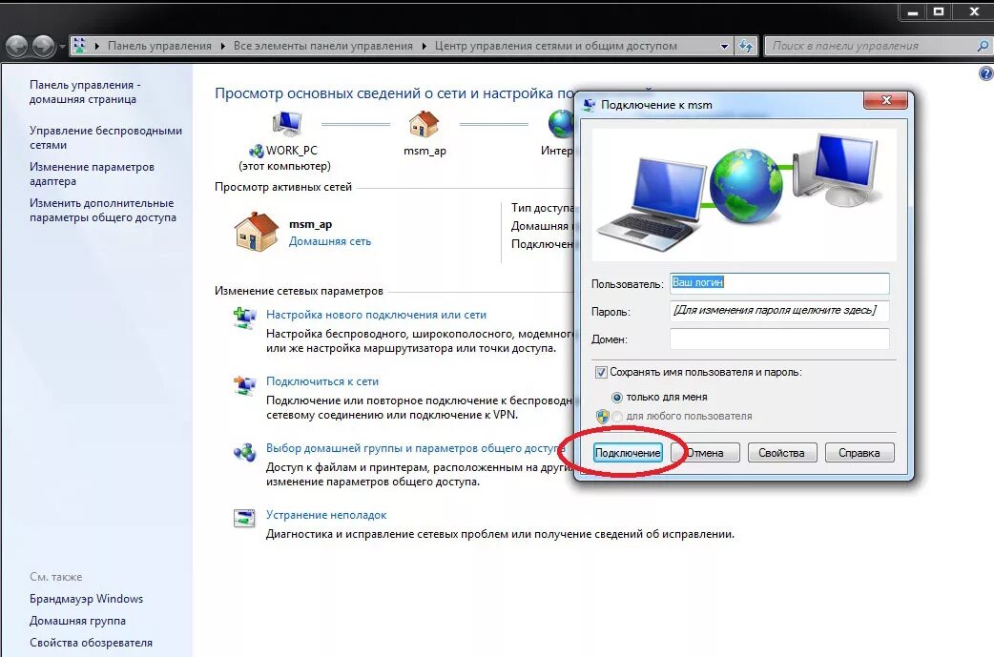Image resolution: width=994 pixels, height=657 pixels.
Task: Open Панель управления - домашняя страница link
Action: point(85,92)
